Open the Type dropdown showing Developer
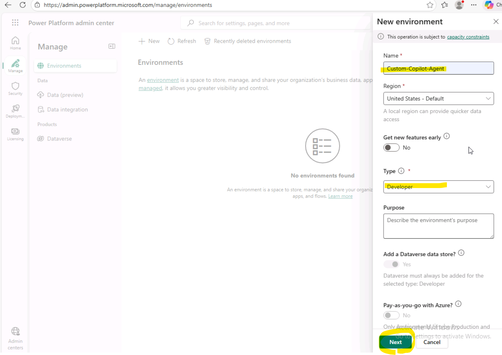This screenshot has height=355, width=502. coord(438,187)
